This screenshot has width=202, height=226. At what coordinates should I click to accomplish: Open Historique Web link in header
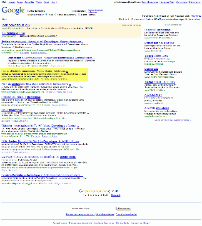tap(167, 2)
